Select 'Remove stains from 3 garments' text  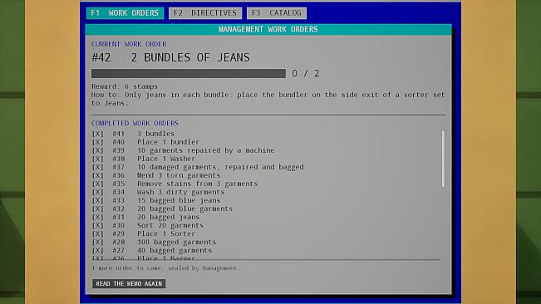coord(197,184)
